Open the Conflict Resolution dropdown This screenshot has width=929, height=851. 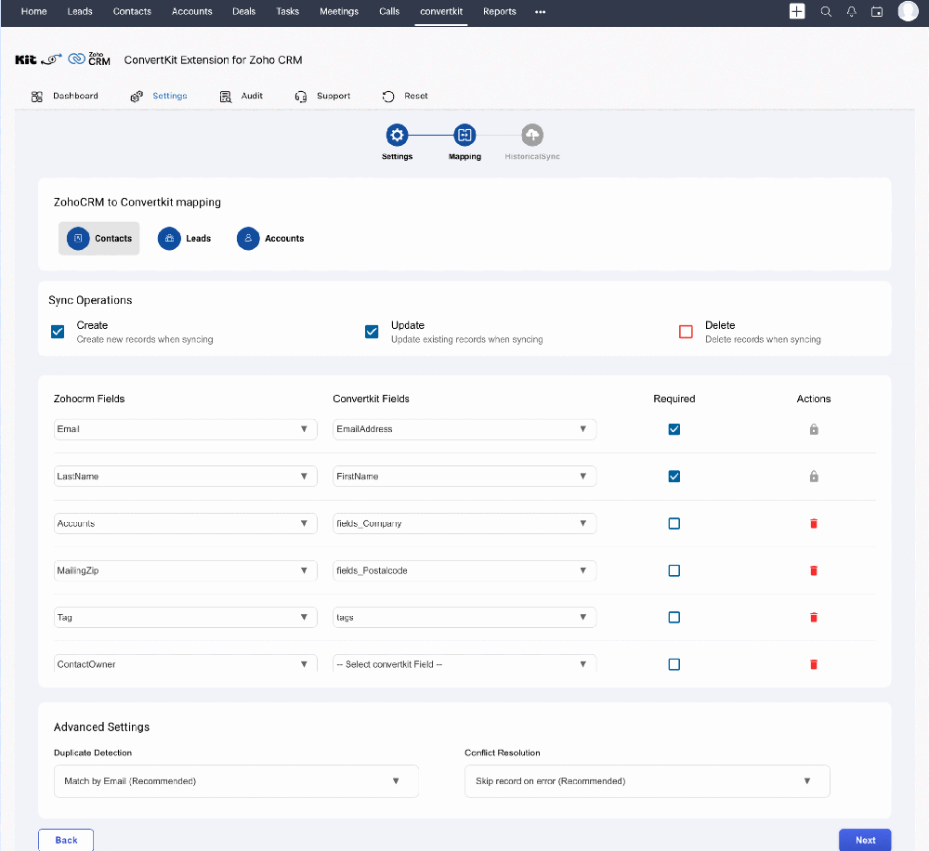647,781
